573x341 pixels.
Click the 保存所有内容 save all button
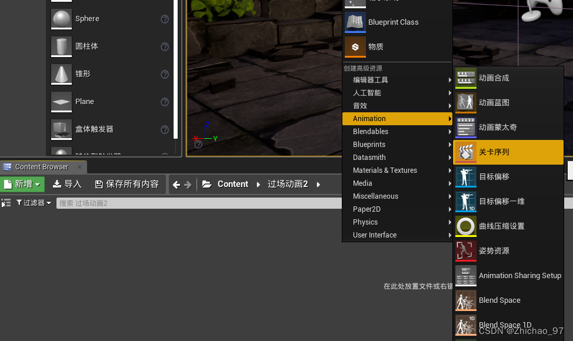(126, 183)
